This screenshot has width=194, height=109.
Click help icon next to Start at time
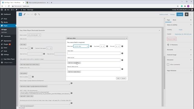click(x=44, y=54)
